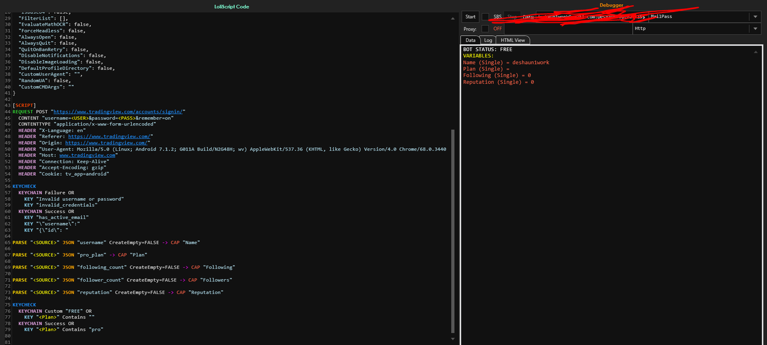Switch to the Log tab
The image size is (767, 345).
pyautogui.click(x=488, y=40)
